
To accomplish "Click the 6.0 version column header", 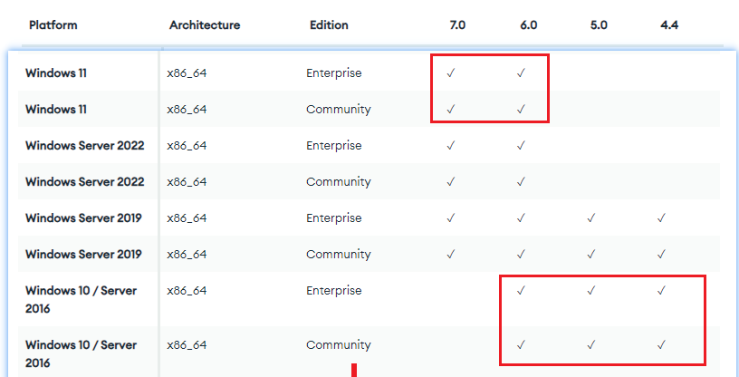I will tap(528, 25).
